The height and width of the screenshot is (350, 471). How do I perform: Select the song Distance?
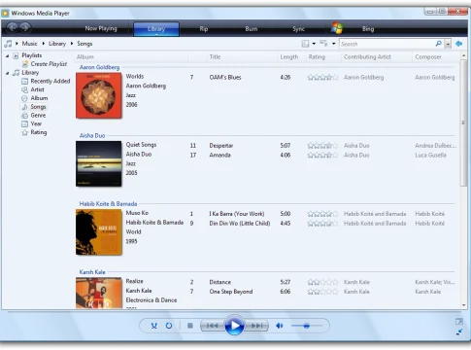click(x=219, y=282)
